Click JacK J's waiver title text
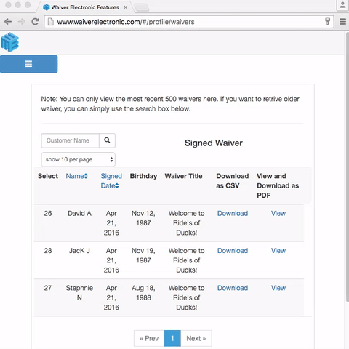The image size is (349, 349). [x=187, y=260]
